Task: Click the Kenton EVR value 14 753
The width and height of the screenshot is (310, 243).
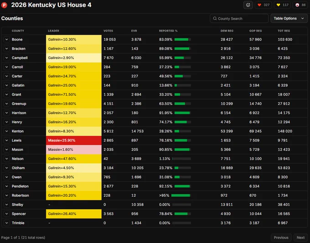Action: click(137, 131)
